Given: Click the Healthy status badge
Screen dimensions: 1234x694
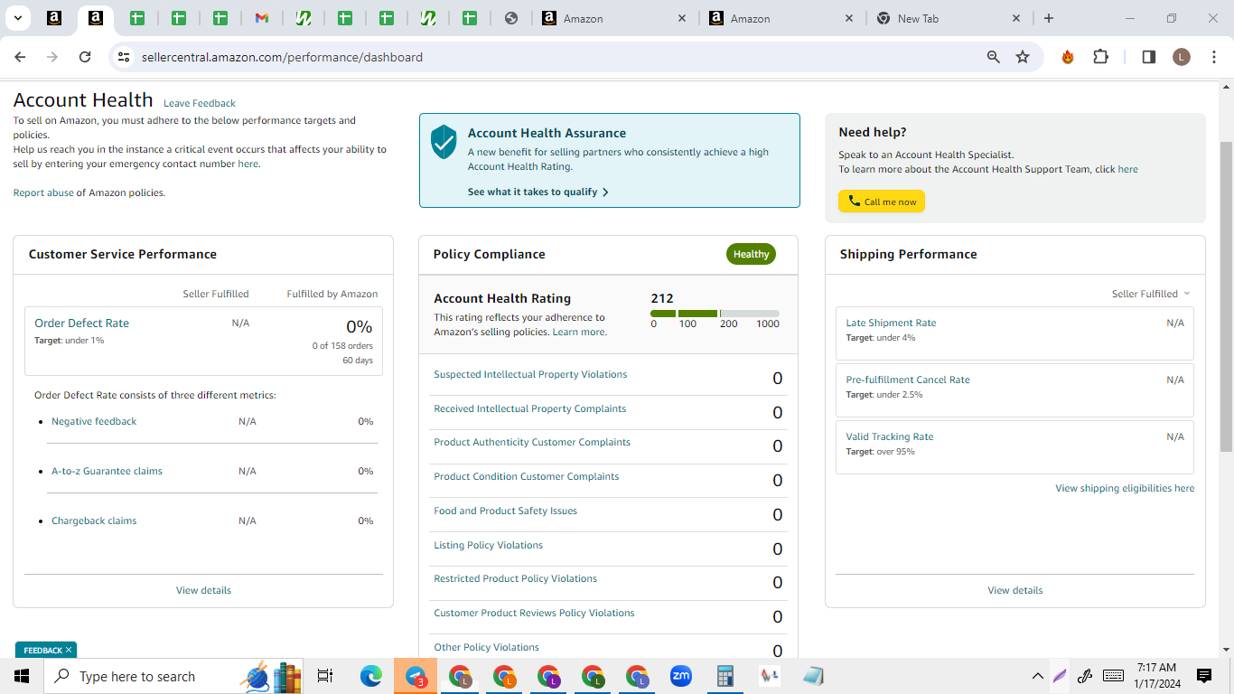Looking at the screenshot, I should pyautogui.click(x=751, y=254).
